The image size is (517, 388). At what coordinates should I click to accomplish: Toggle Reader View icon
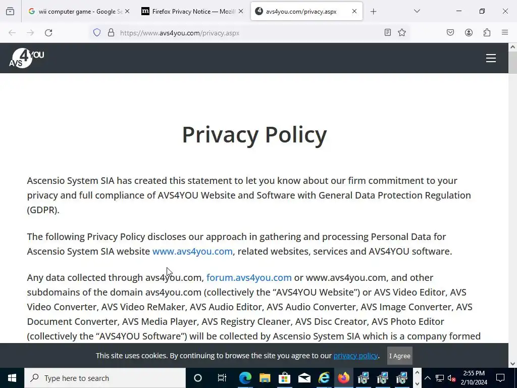(388, 32)
